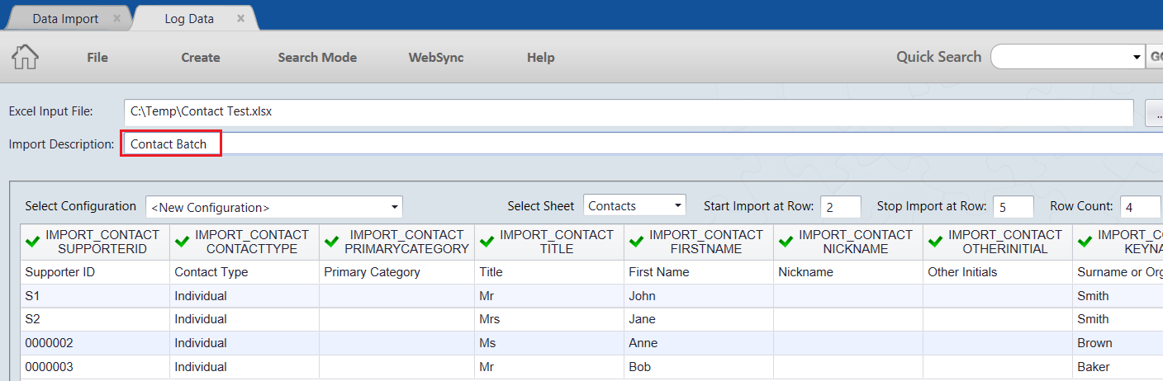The height and width of the screenshot is (381, 1163).
Task: Click green checkmark on NICKNAME column
Action: tap(786, 242)
